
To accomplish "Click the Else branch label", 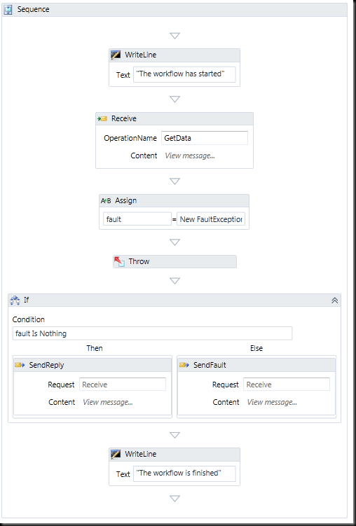I will pos(256,348).
